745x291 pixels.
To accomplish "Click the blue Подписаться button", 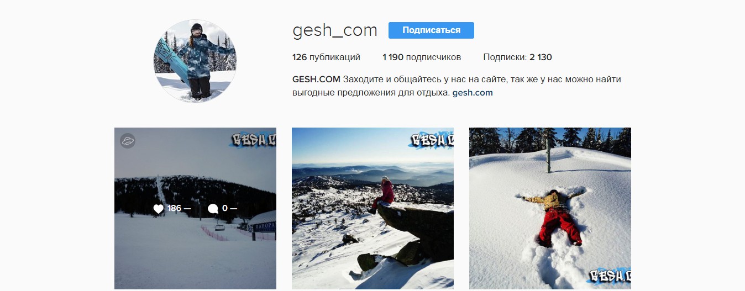I will 431,30.
